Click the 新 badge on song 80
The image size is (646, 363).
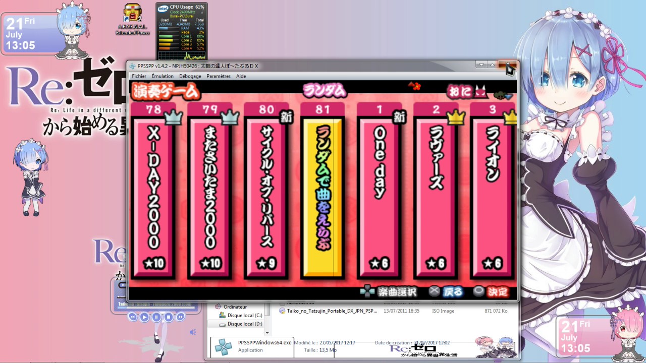[287, 117]
